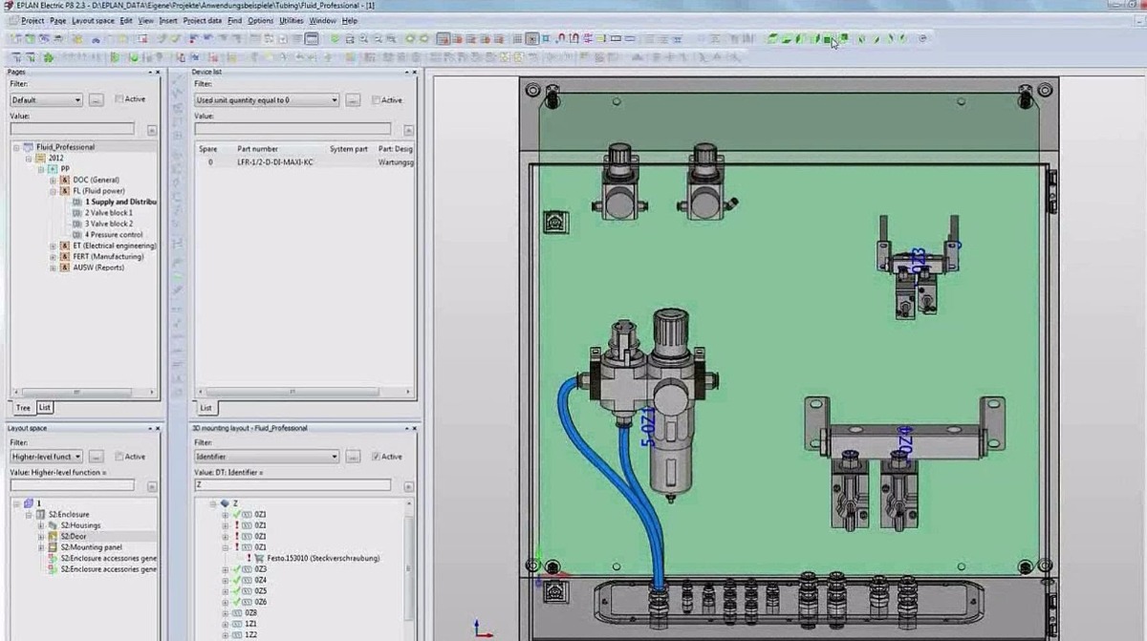Open the Project menu
Viewport: 1147px width, 641px height.
32,20
